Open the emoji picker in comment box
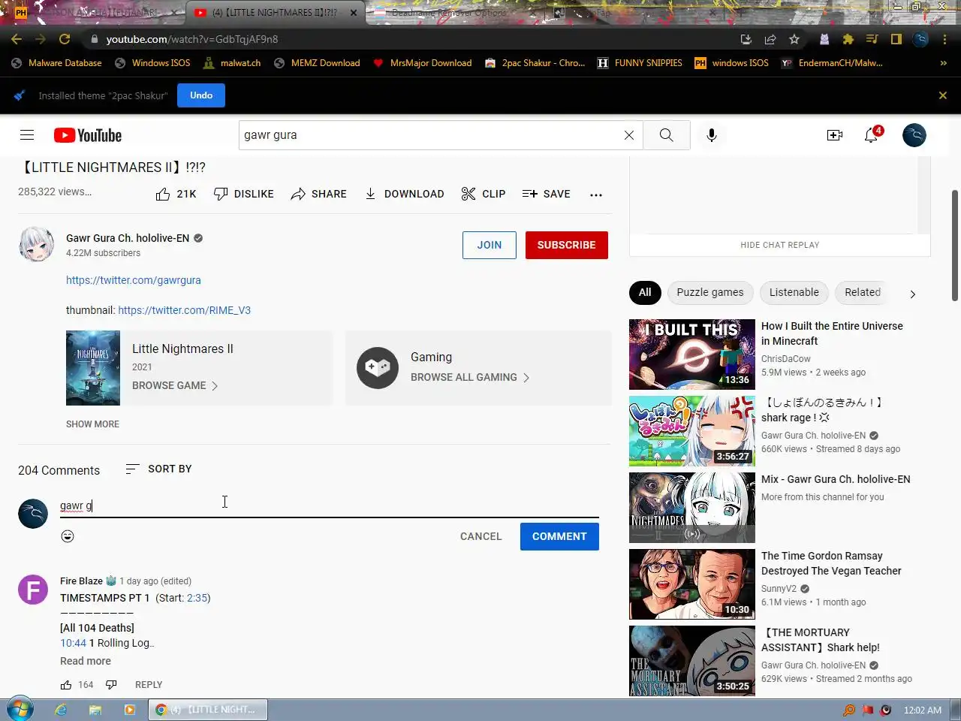961x721 pixels. point(68,536)
